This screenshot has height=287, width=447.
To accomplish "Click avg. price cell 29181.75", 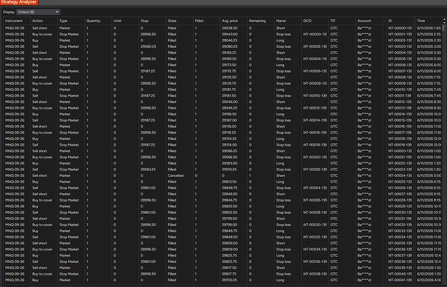I will click(230, 89).
